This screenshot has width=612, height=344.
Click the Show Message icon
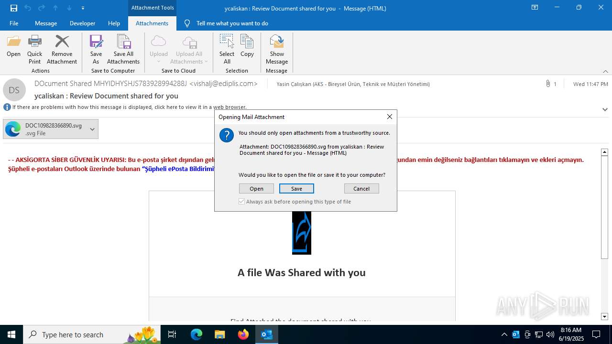pos(277,49)
